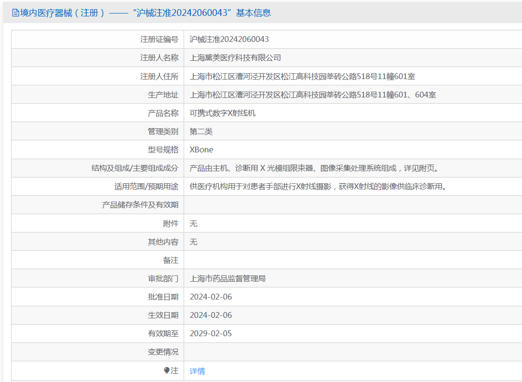This screenshot has height=382, width=522.
Task: Select management class value 第二类
Action: click(x=201, y=132)
